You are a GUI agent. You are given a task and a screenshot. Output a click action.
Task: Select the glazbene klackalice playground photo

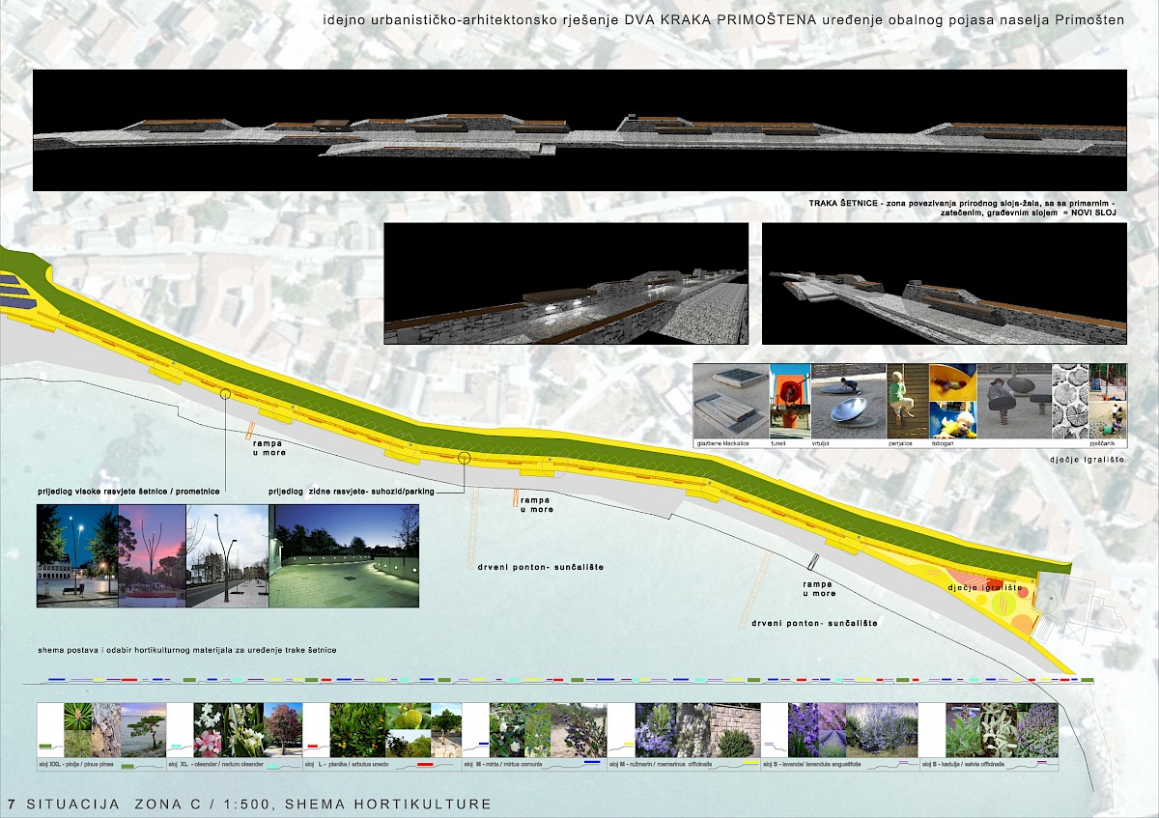pyautogui.click(x=731, y=400)
